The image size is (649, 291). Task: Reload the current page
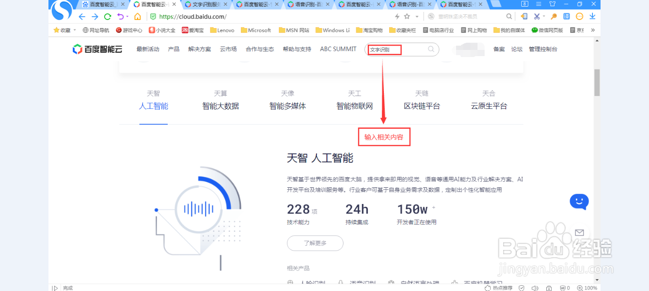click(107, 17)
